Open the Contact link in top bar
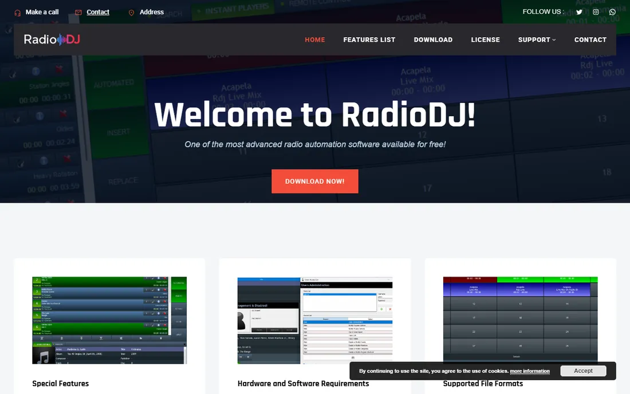The width and height of the screenshot is (630, 394). (98, 12)
